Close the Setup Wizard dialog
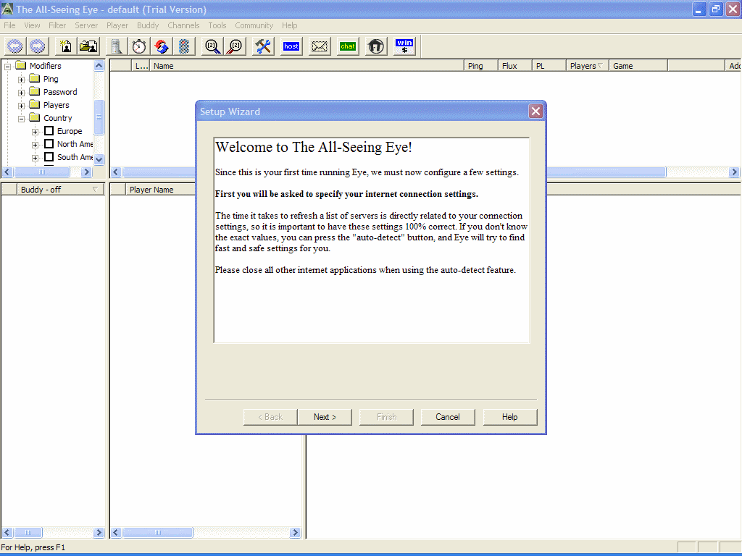This screenshot has width=742, height=556. pos(535,111)
